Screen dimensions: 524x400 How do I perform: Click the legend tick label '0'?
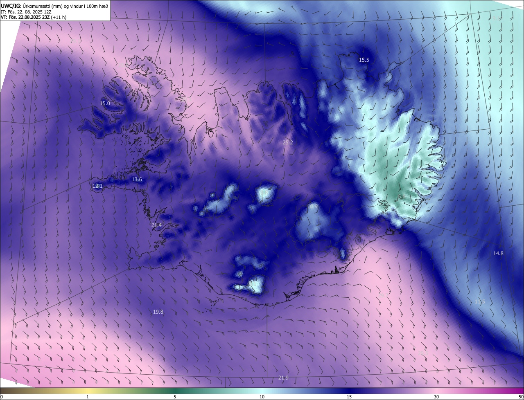tap(2, 397)
